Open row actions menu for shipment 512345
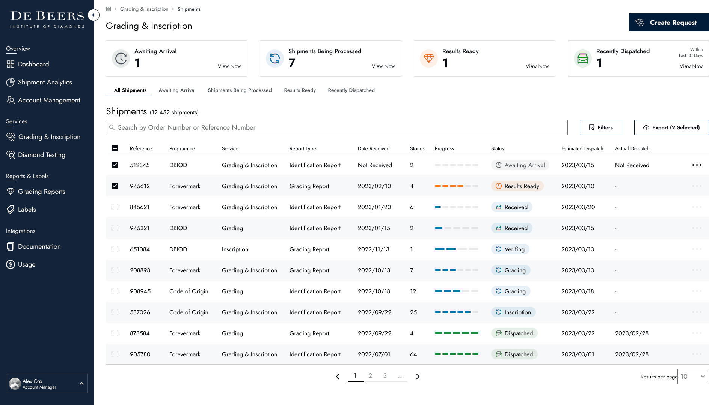The image size is (721, 405). point(697,165)
